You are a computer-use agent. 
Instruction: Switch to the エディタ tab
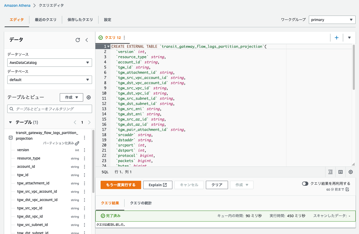coord(17,20)
